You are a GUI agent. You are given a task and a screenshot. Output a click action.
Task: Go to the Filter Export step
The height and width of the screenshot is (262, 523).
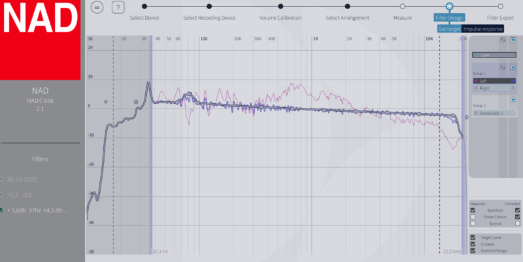point(500,18)
